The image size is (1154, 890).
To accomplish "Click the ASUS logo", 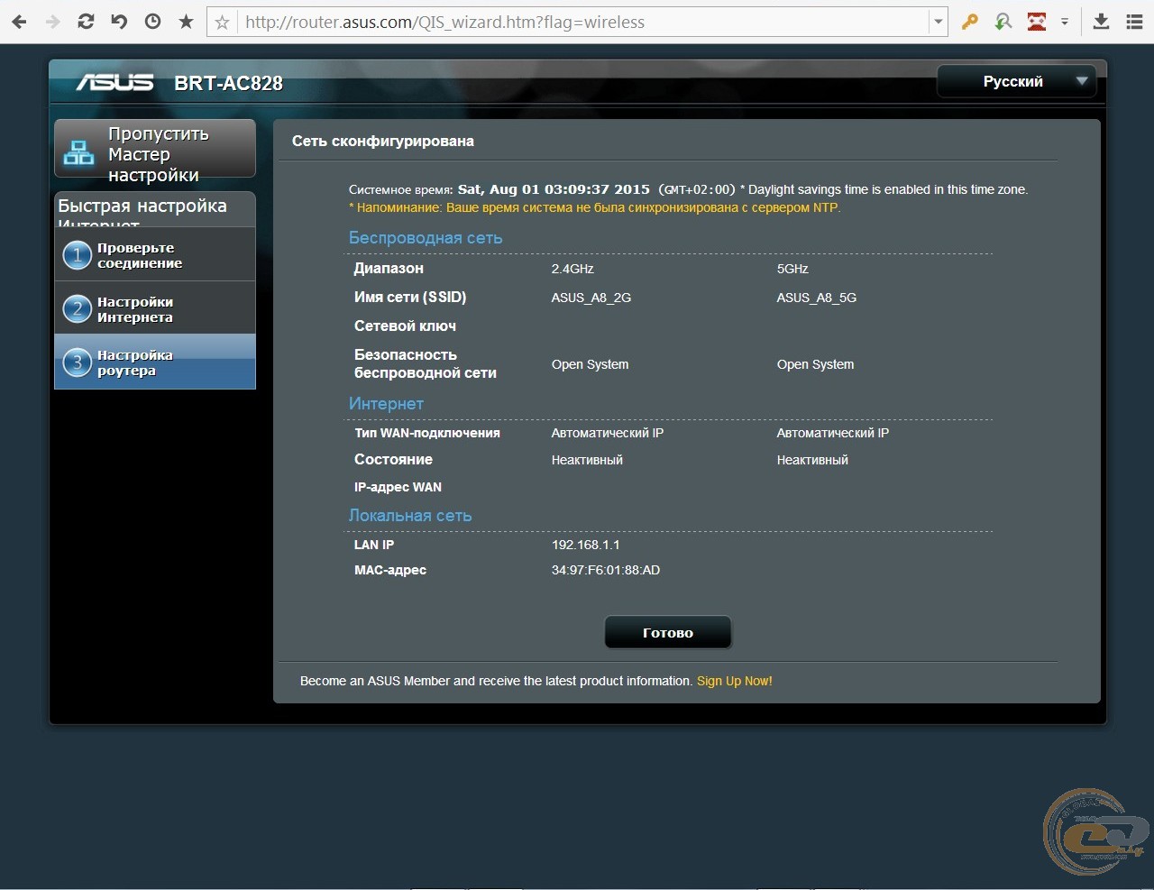I will tap(114, 83).
